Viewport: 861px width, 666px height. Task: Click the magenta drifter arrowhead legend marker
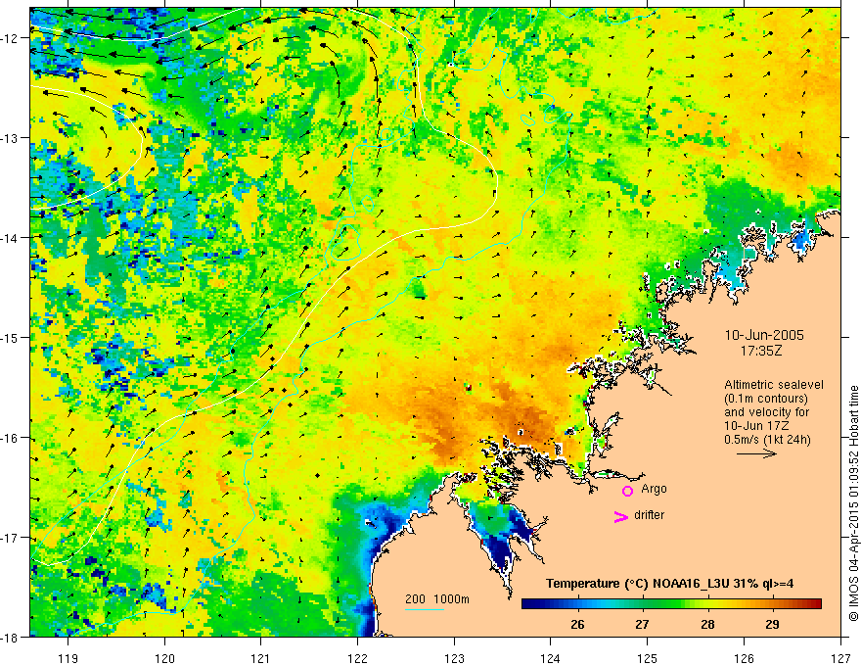click(x=620, y=516)
